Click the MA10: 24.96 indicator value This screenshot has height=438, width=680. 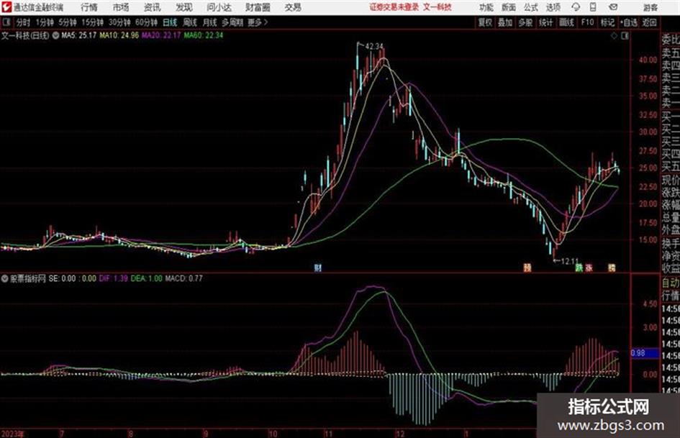click(x=119, y=35)
